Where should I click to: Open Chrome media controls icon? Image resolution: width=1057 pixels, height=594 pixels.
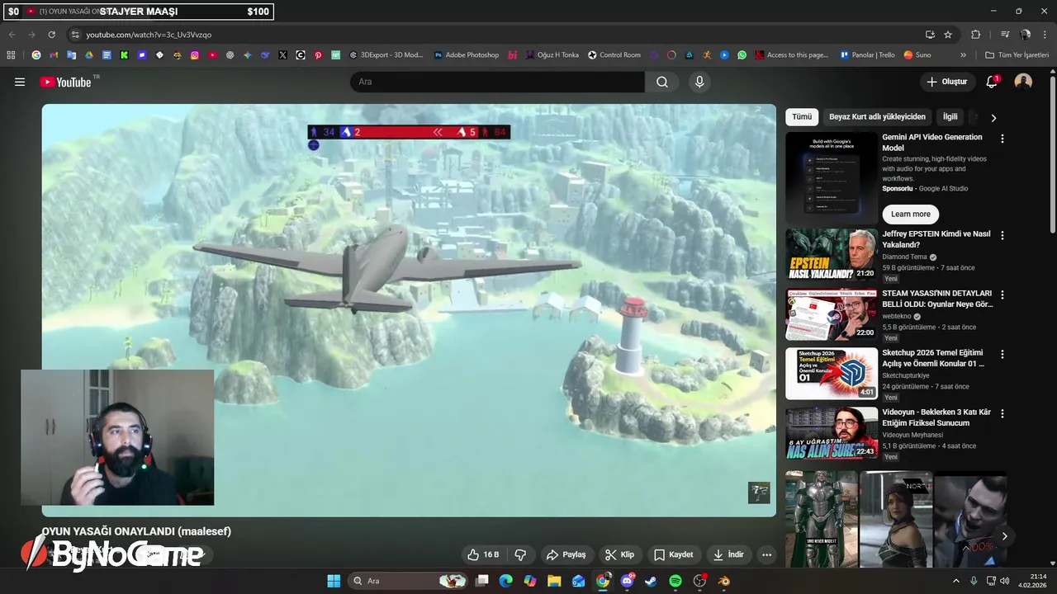[1005, 35]
